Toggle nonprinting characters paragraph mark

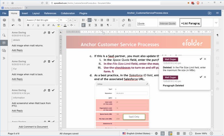[108, 25]
